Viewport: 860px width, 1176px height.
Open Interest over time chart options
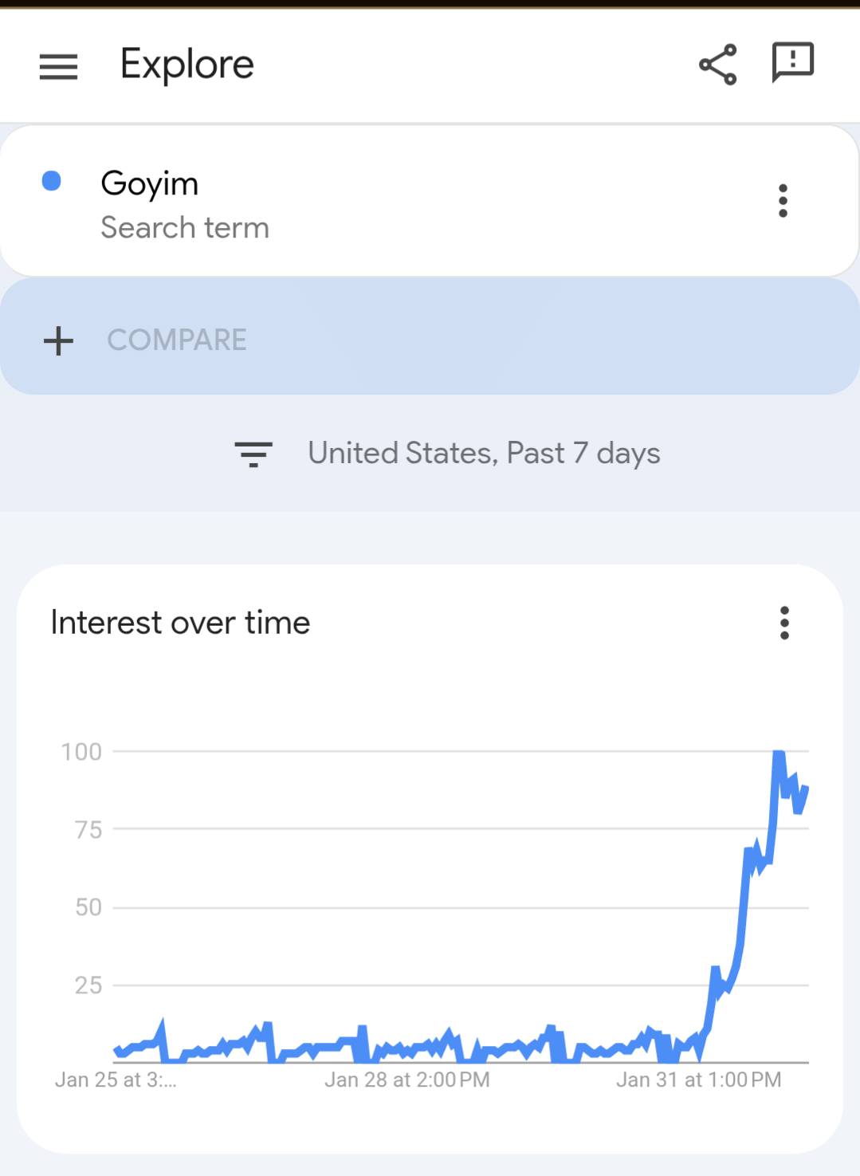click(x=784, y=623)
